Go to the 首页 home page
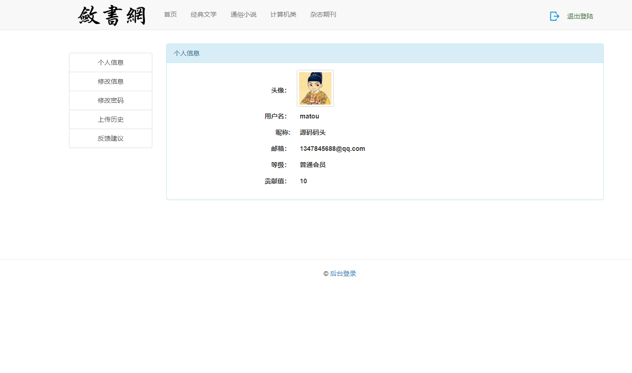This screenshot has height=373, width=632. (170, 14)
